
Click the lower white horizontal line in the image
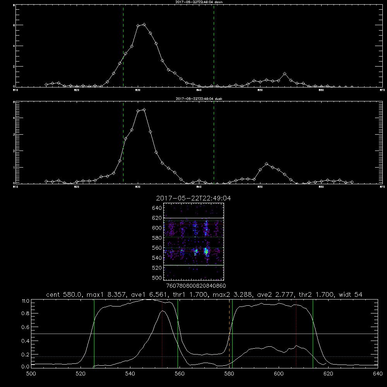(193, 265)
